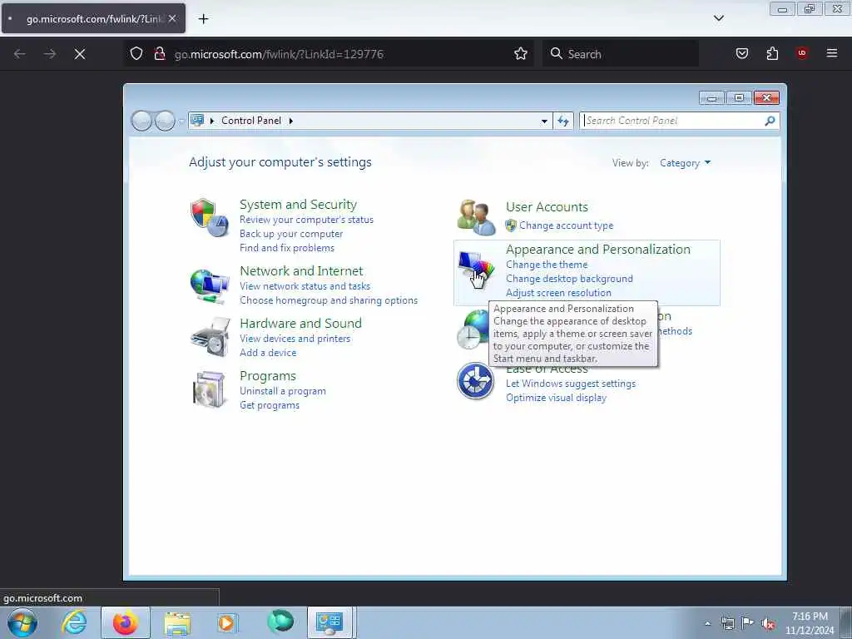The height and width of the screenshot is (639, 852).
Task: Bookmark this page with the star icon
Action: (x=521, y=54)
